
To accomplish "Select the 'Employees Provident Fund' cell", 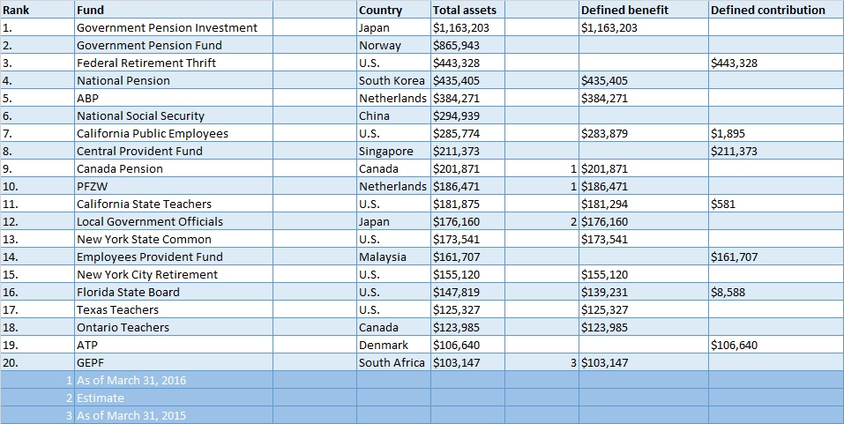I will click(174, 257).
